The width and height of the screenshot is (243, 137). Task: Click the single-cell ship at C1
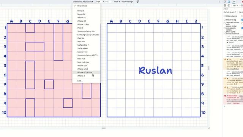30,28
